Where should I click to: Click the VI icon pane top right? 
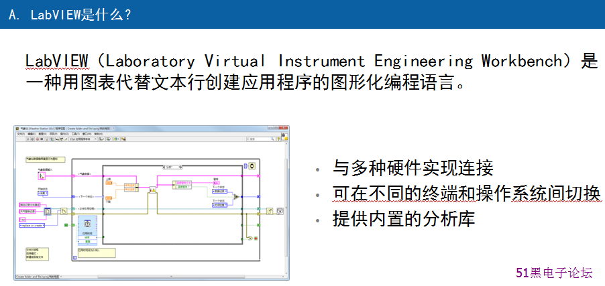(x=284, y=136)
